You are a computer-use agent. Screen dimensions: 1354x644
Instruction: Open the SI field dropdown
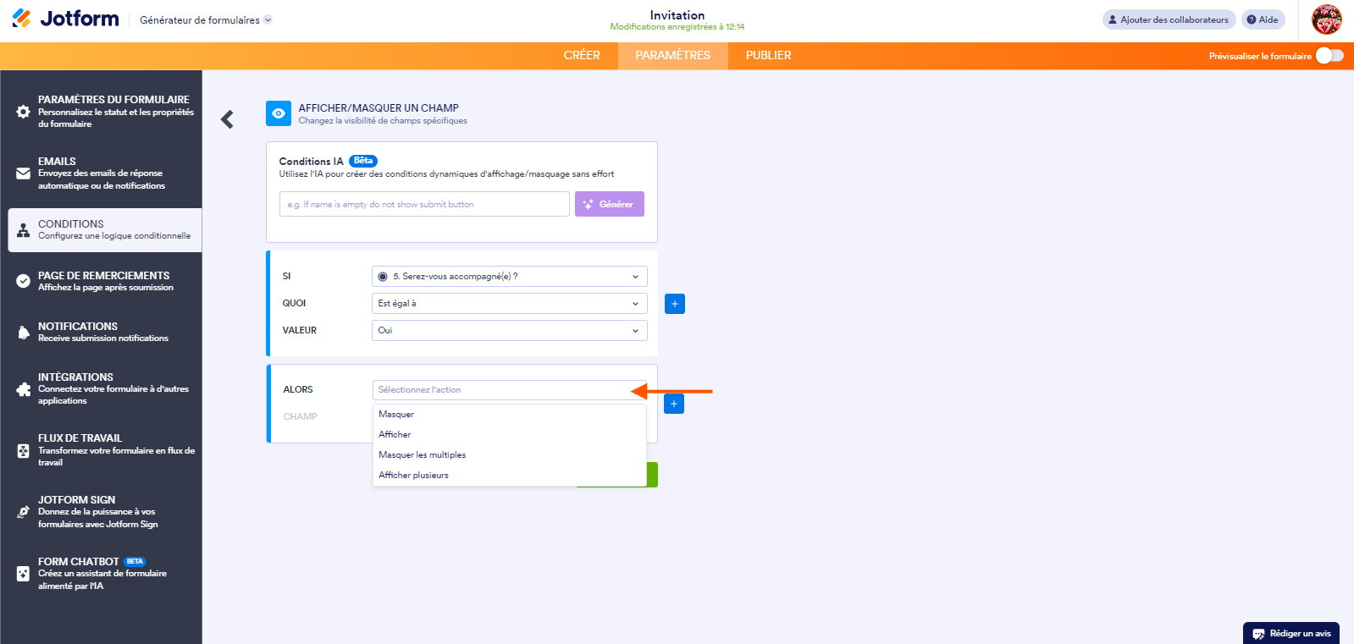pyautogui.click(x=509, y=277)
